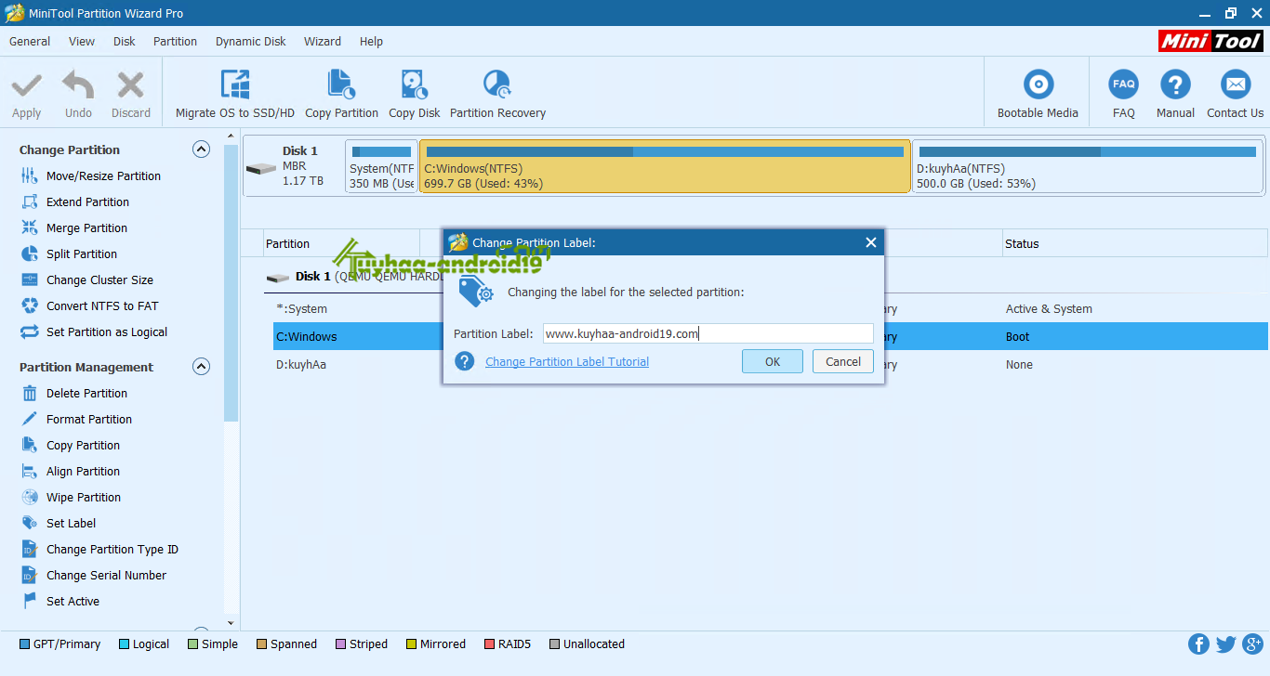The image size is (1270, 676).
Task: Close the Change Partition Label dialog
Action: 871,242
